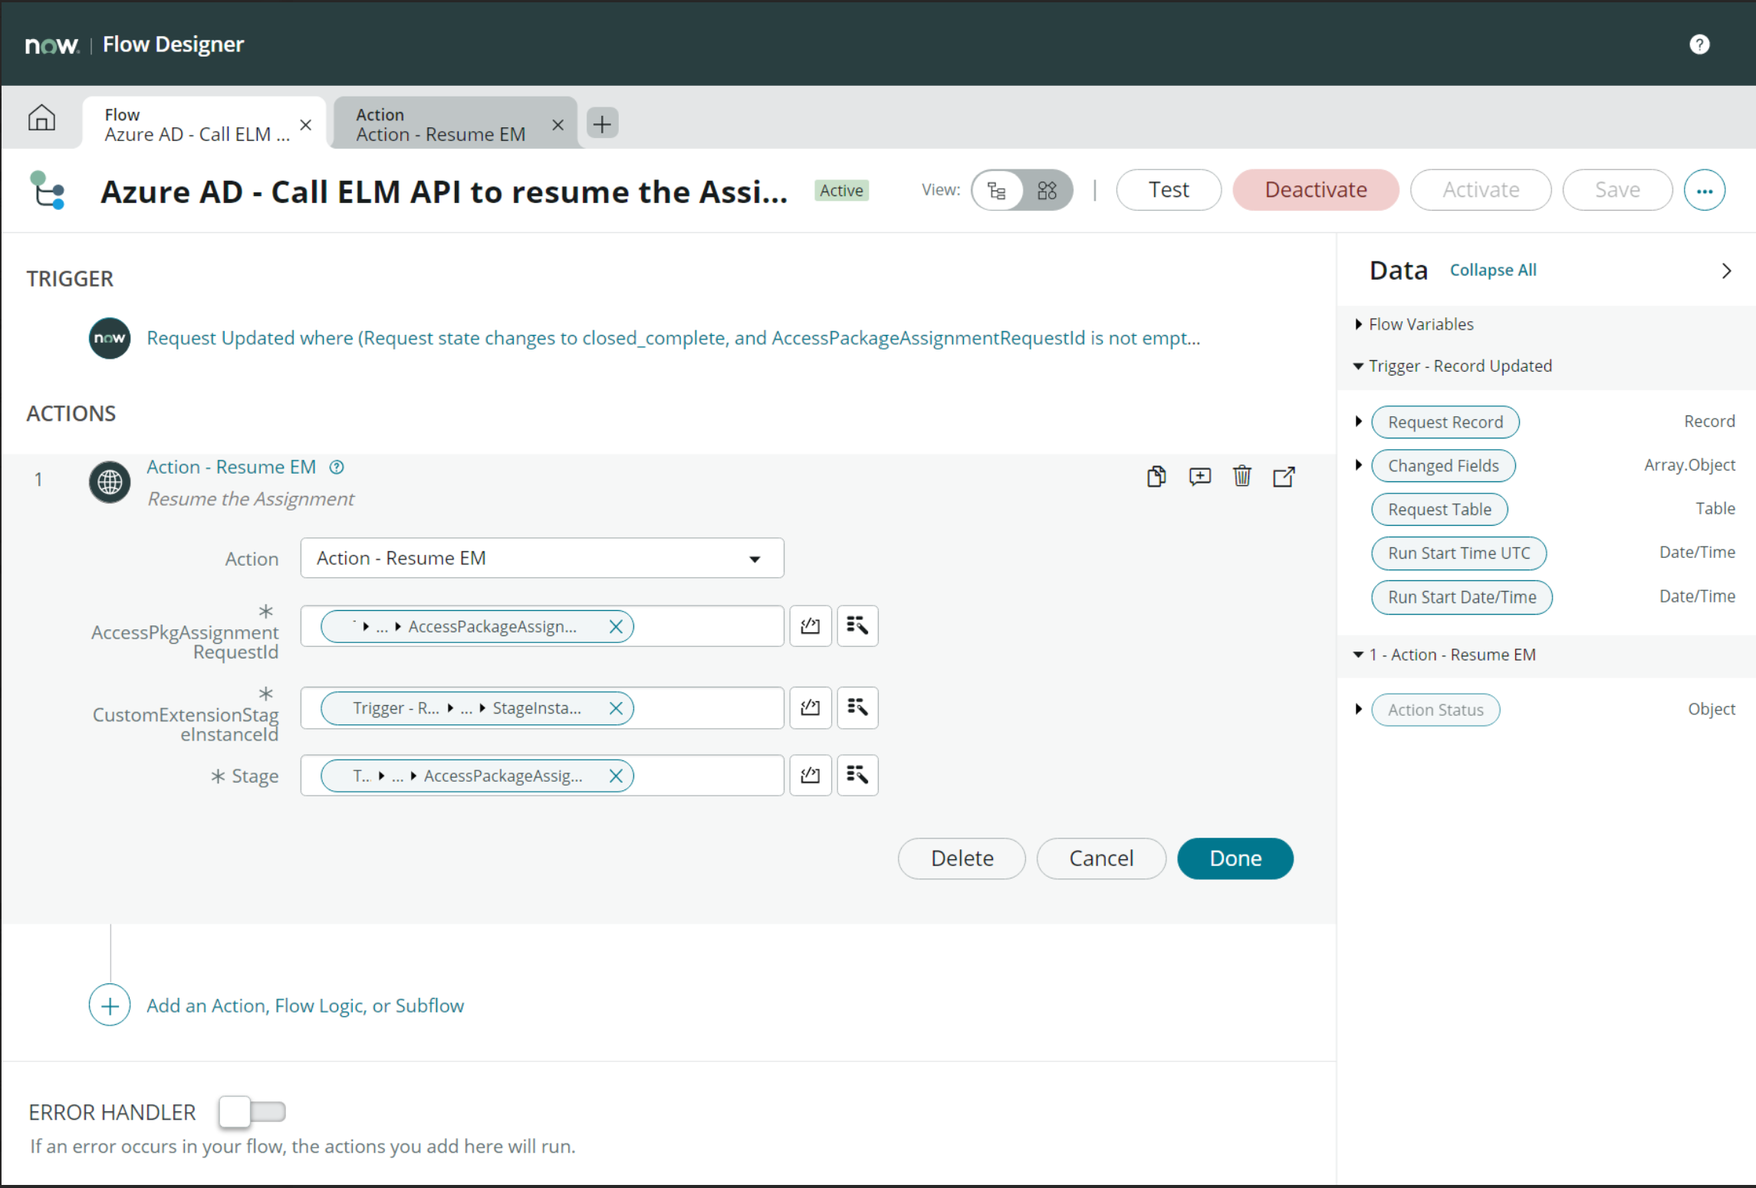Select the Run Start Date/Time pill
This screenshot has width=1756, height=1188.
(1462, 597)
